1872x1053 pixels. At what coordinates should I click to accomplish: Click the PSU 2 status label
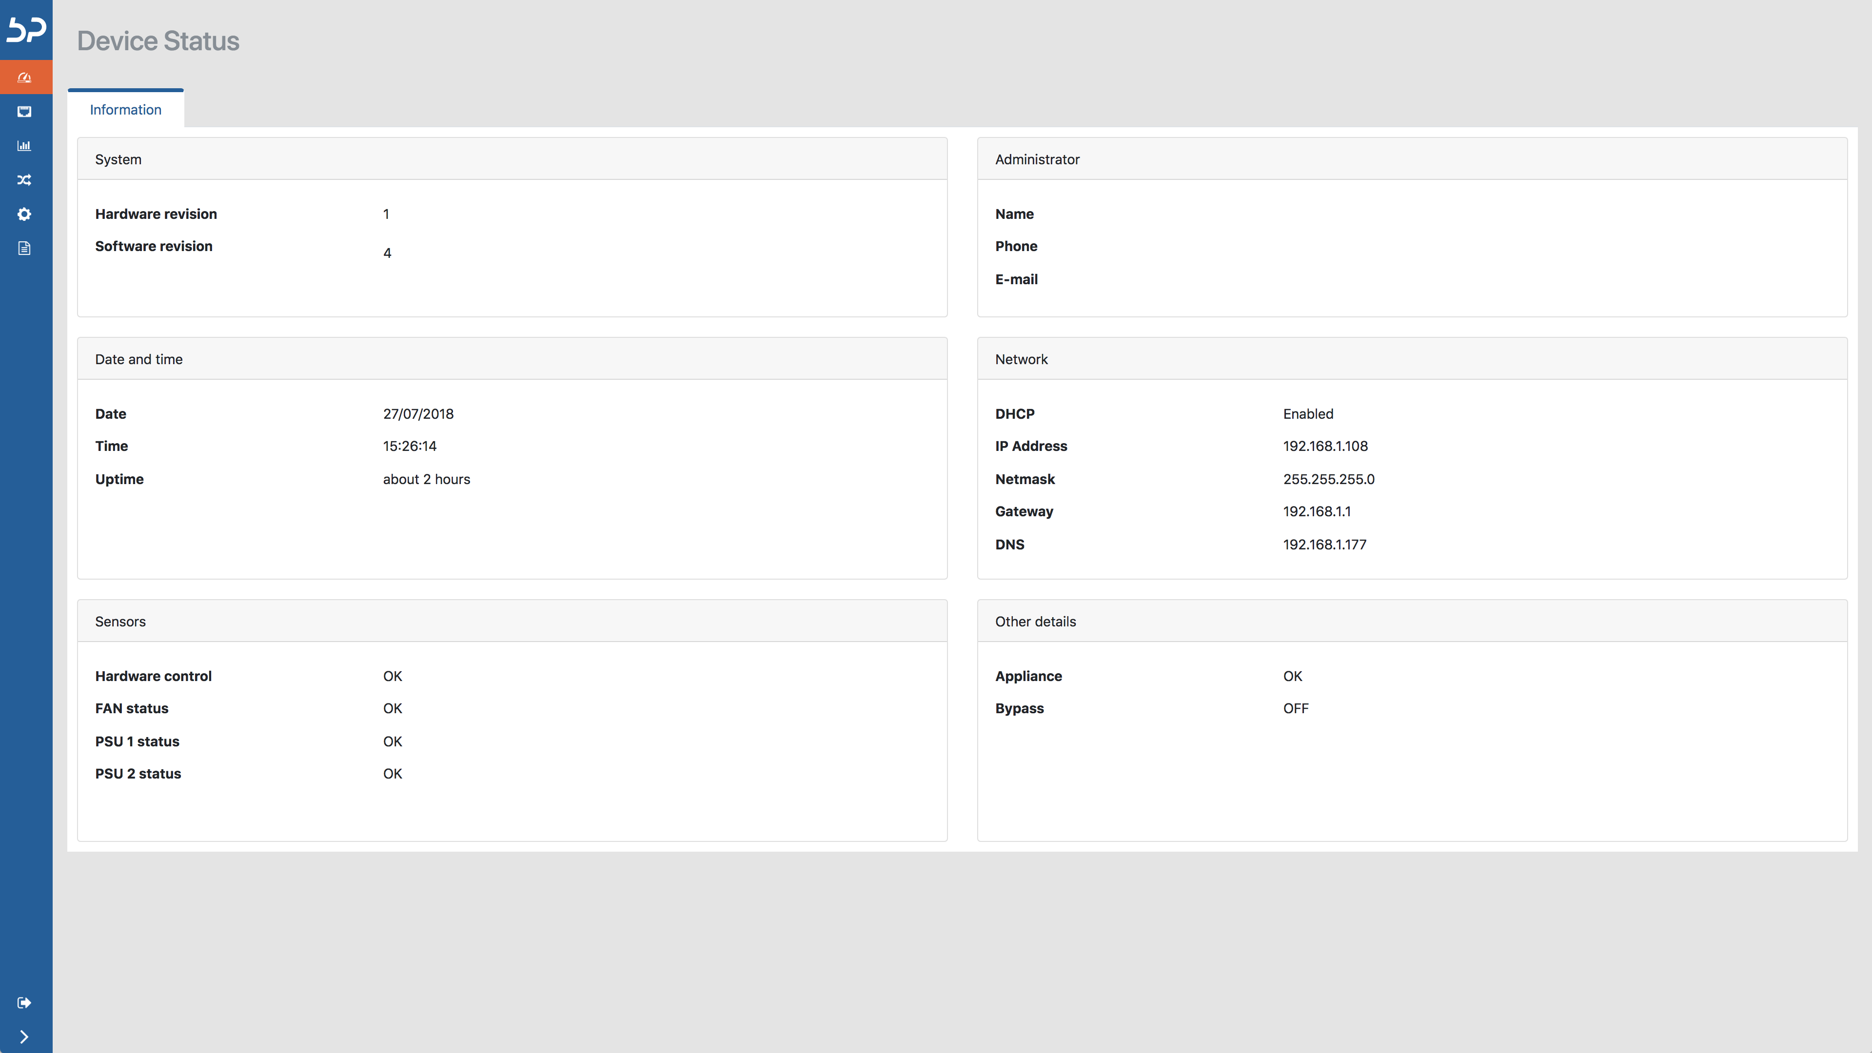point(138,773)
